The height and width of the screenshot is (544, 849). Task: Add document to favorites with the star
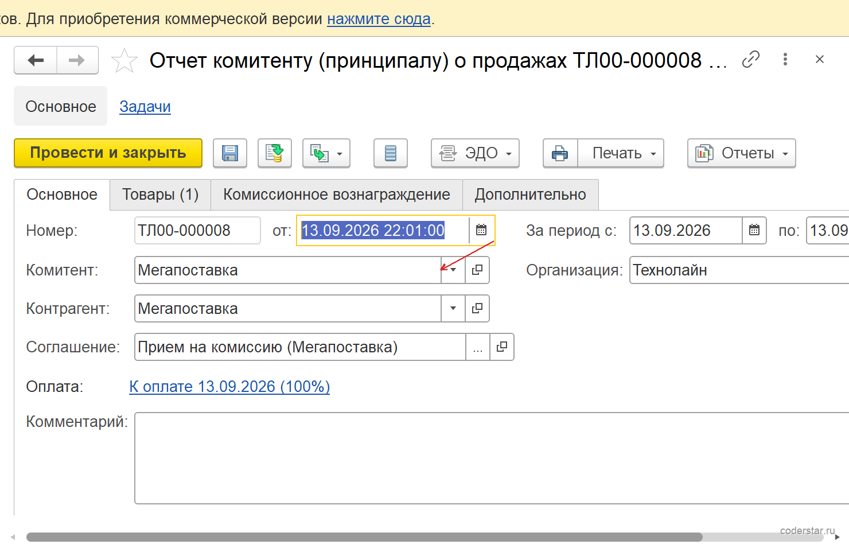(124, 61)
